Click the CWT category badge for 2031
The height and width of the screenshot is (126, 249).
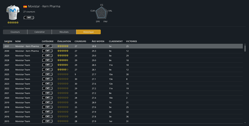pyautogui.click(x=47, y=46)
